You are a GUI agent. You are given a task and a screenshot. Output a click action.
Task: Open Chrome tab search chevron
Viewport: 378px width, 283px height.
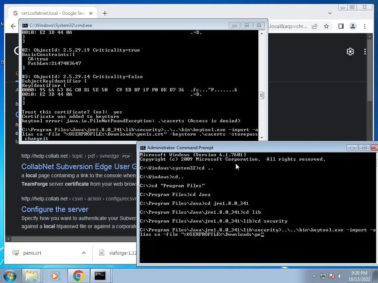(330, 13)
